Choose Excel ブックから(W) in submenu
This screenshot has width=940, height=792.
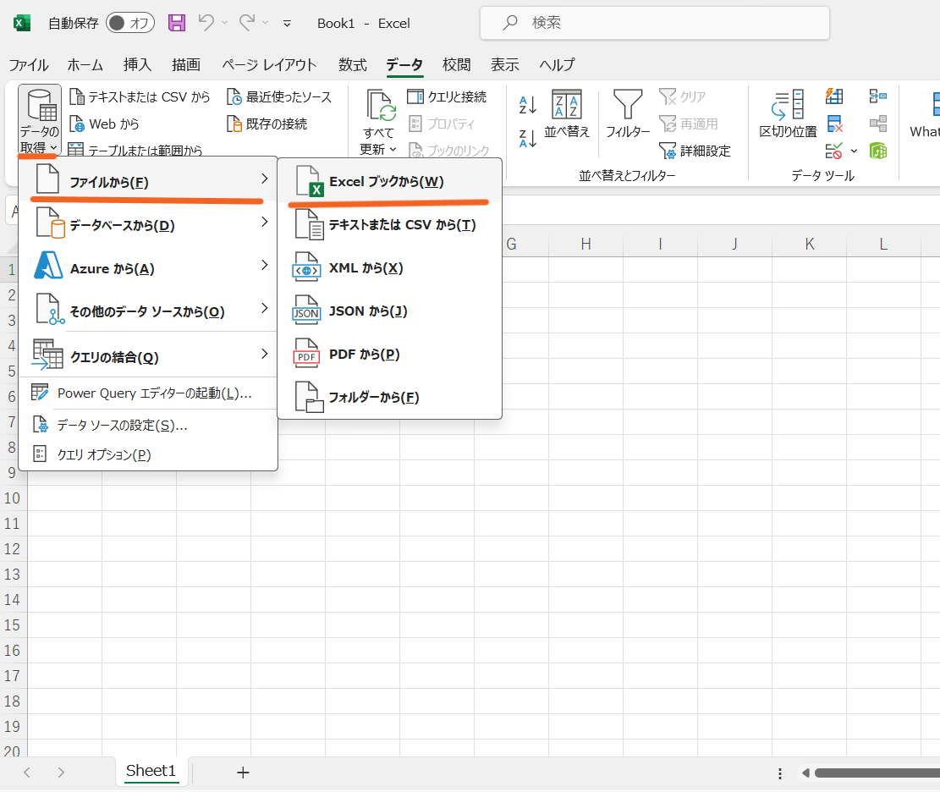coord(390,181)
